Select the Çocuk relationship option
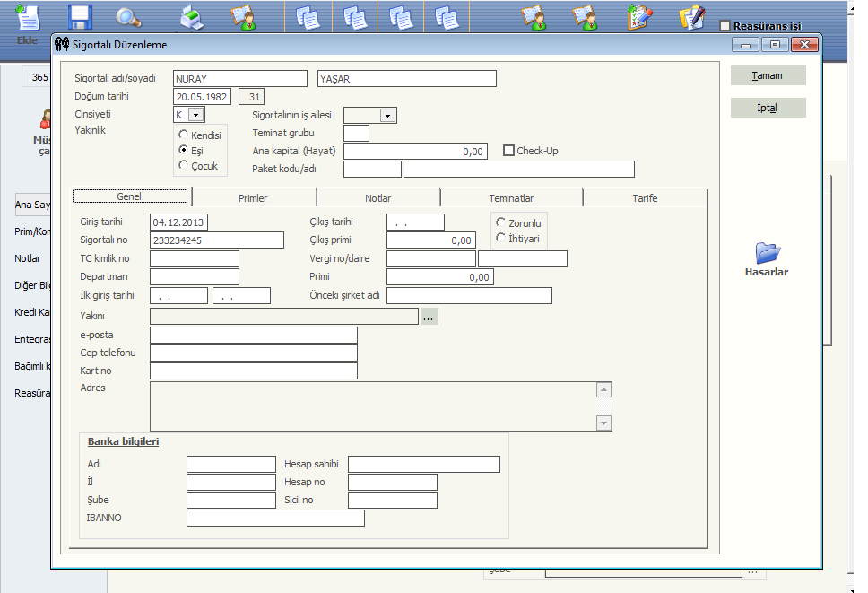 [x=184, y=165]
